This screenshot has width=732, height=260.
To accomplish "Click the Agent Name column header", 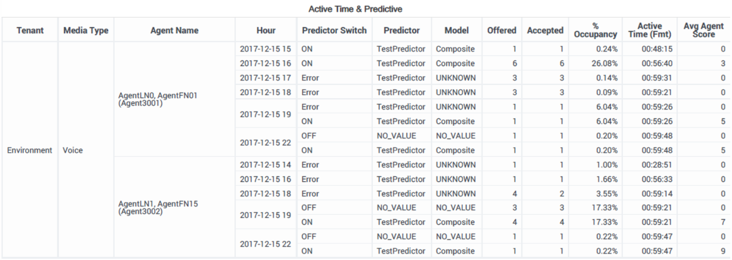I will pyautogui.click(x=174, y=31).
